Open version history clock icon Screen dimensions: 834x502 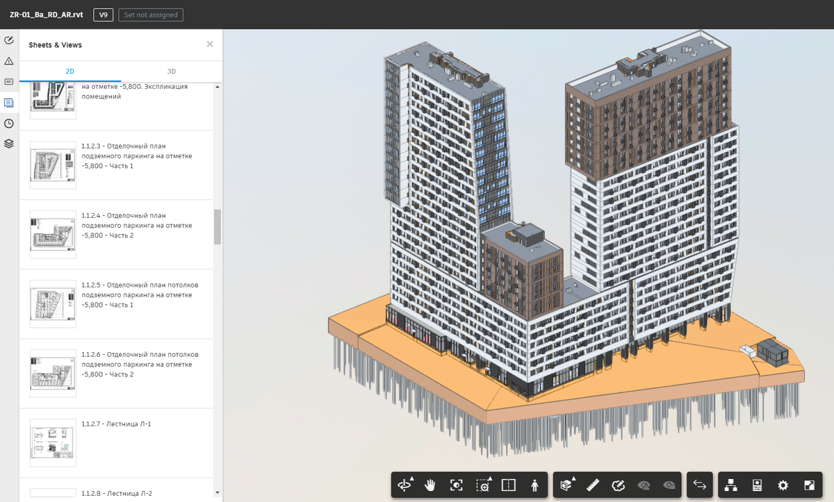coord(9,124)
